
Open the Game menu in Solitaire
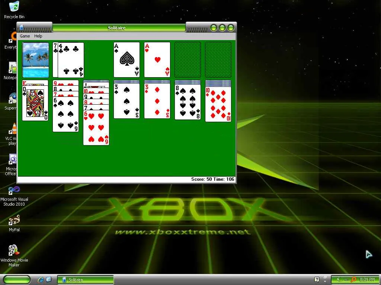click(25, 36)
